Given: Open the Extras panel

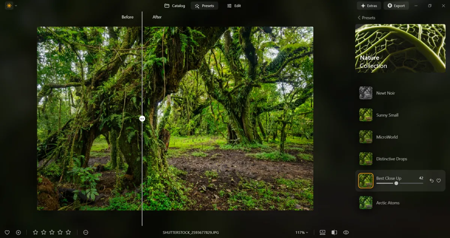Looking at the screenshot, I should (369, 6).
